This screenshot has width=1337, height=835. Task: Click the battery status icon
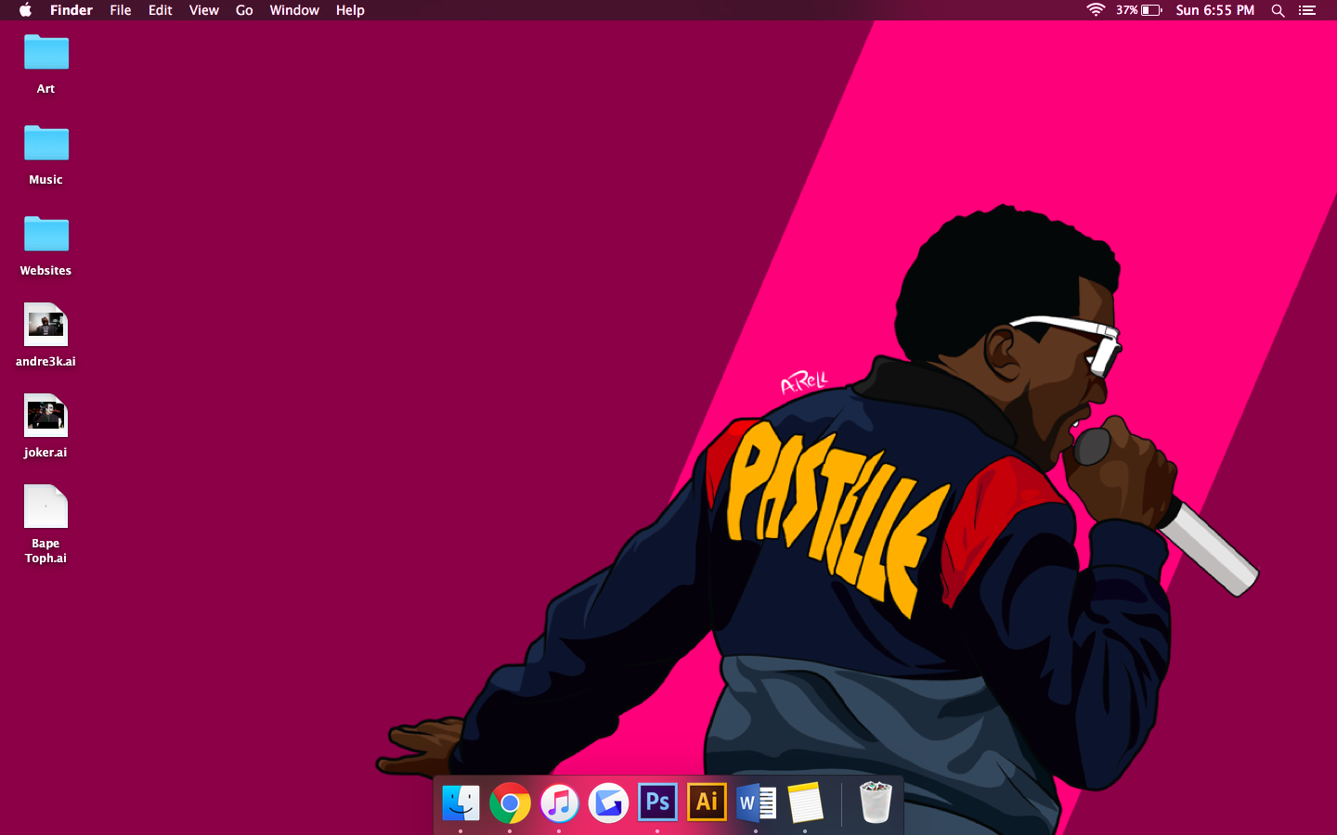[1139, 10]
